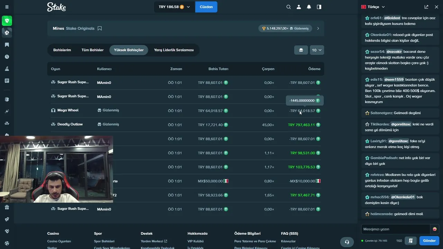Viewport: 443px width, 249px height.
Task: Open the playing cards icon near sidebar bottom
Action: click(7, 219)
